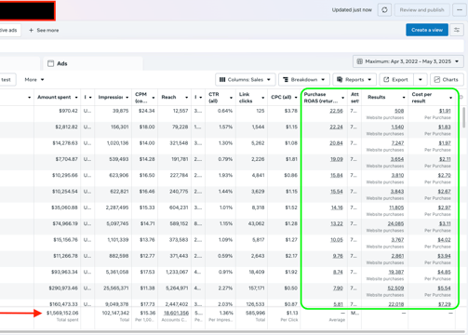
Task: Select the $35,060.88 amount spent cell
Action: coord(64,208)
